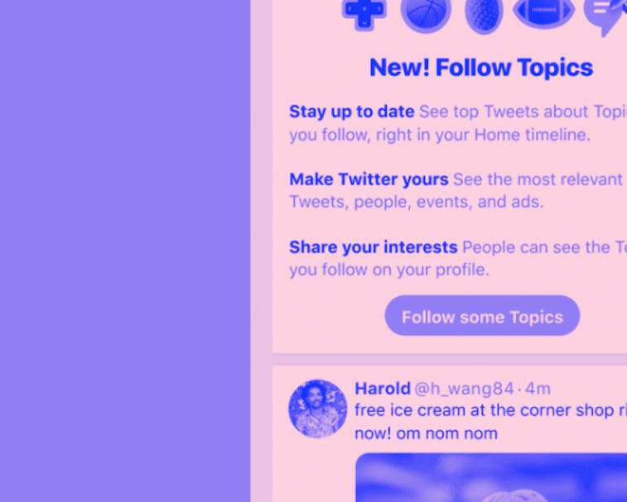
Task: Select the basketball topic icon
Action: point(426,13)
